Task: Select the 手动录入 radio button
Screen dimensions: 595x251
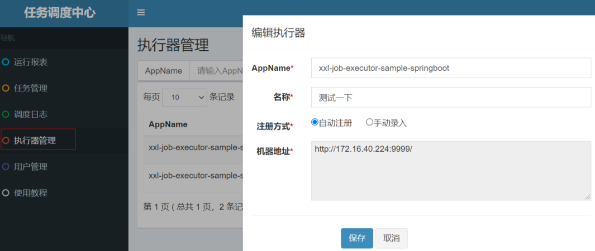Action: (369, 122)
